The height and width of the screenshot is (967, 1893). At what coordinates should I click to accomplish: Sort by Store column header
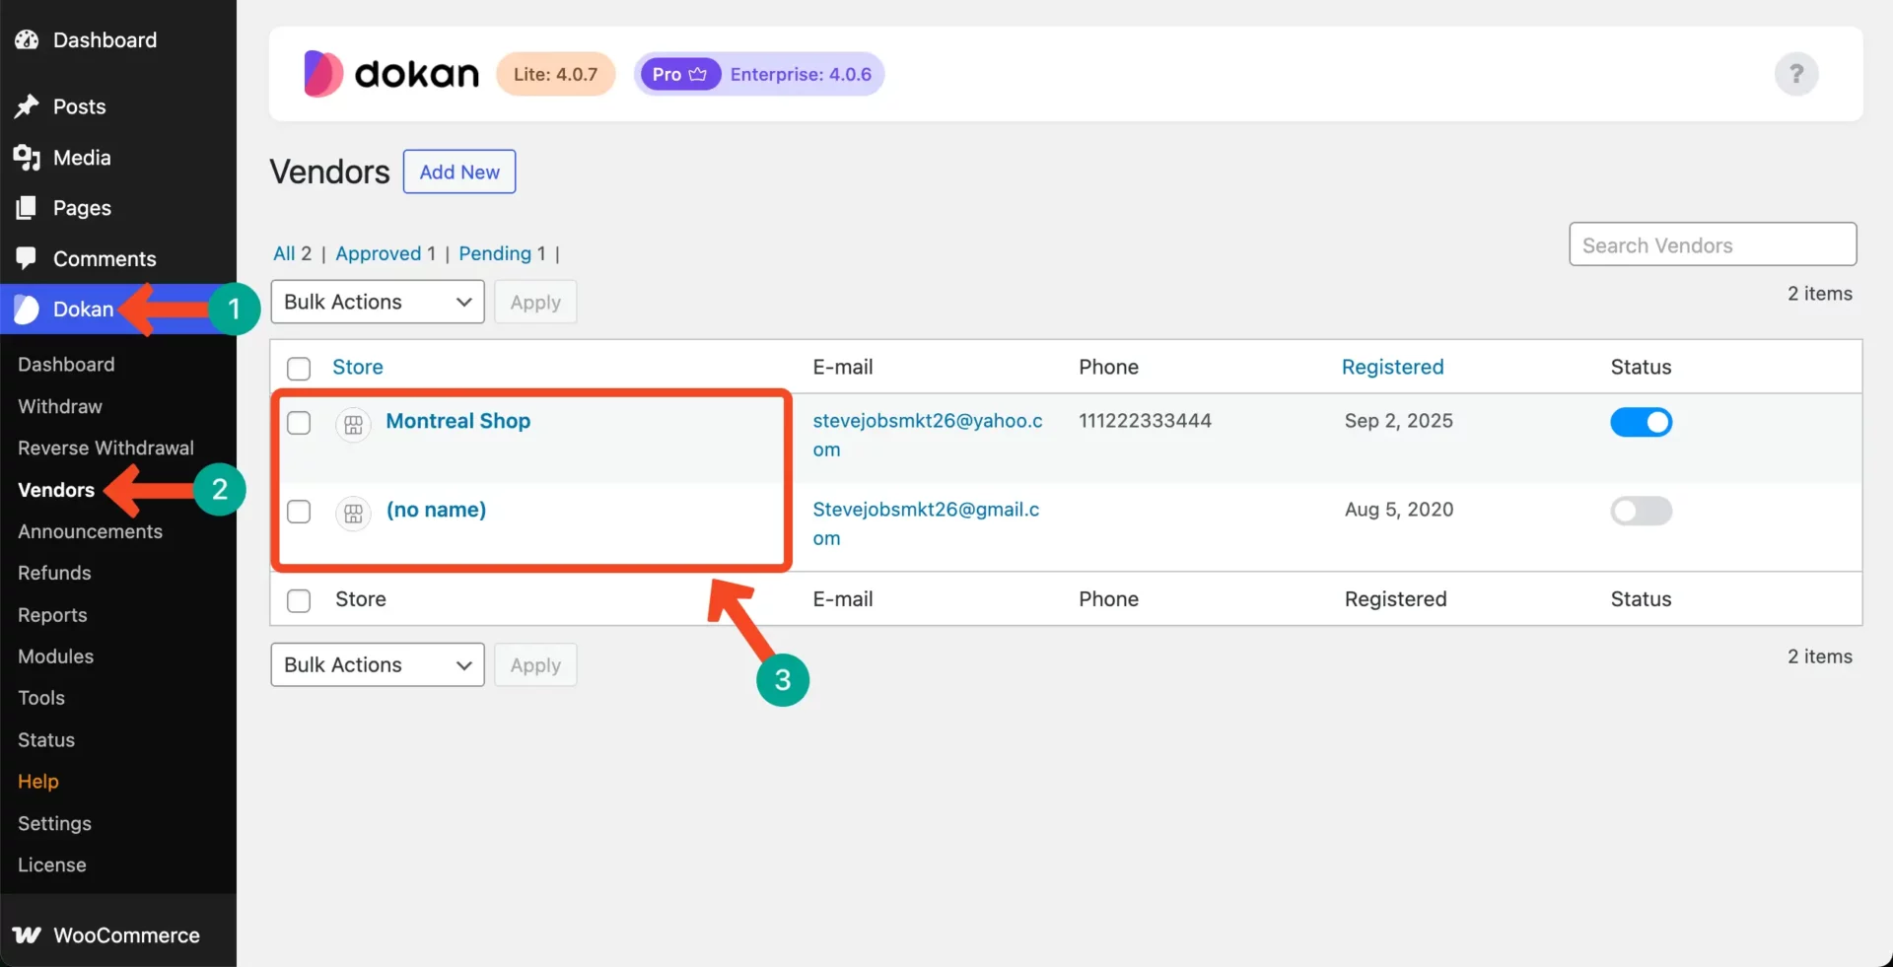[358, 367]
